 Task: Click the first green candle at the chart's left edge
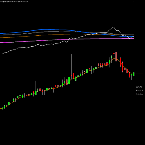point(2,108)
